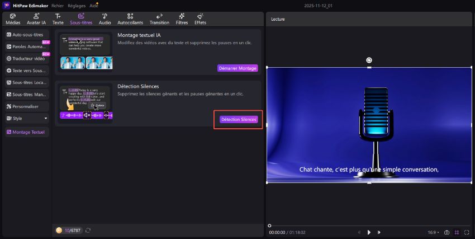Switch to the Texte tab
Screen dimensions: 475x239
point(58,19)
